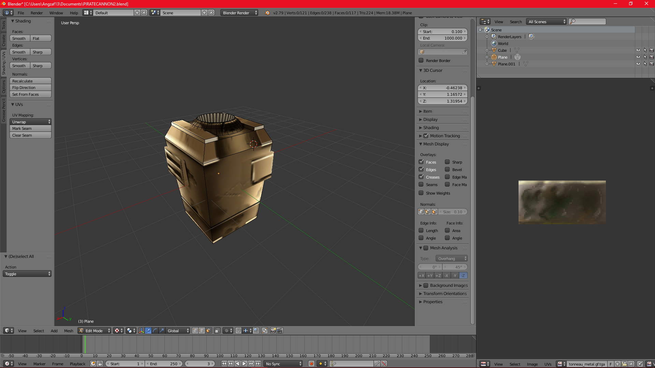
Task: Enable the Render Border checkbox
Action: (x=421, y=60)
